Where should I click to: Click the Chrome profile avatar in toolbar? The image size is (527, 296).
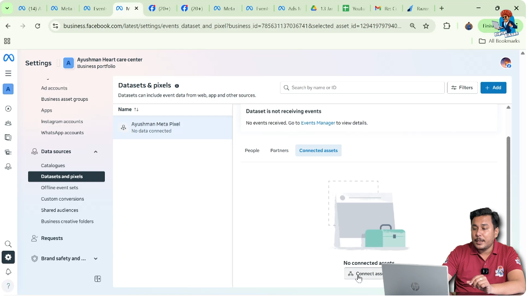pyautogui.click(x=469, y=26)
